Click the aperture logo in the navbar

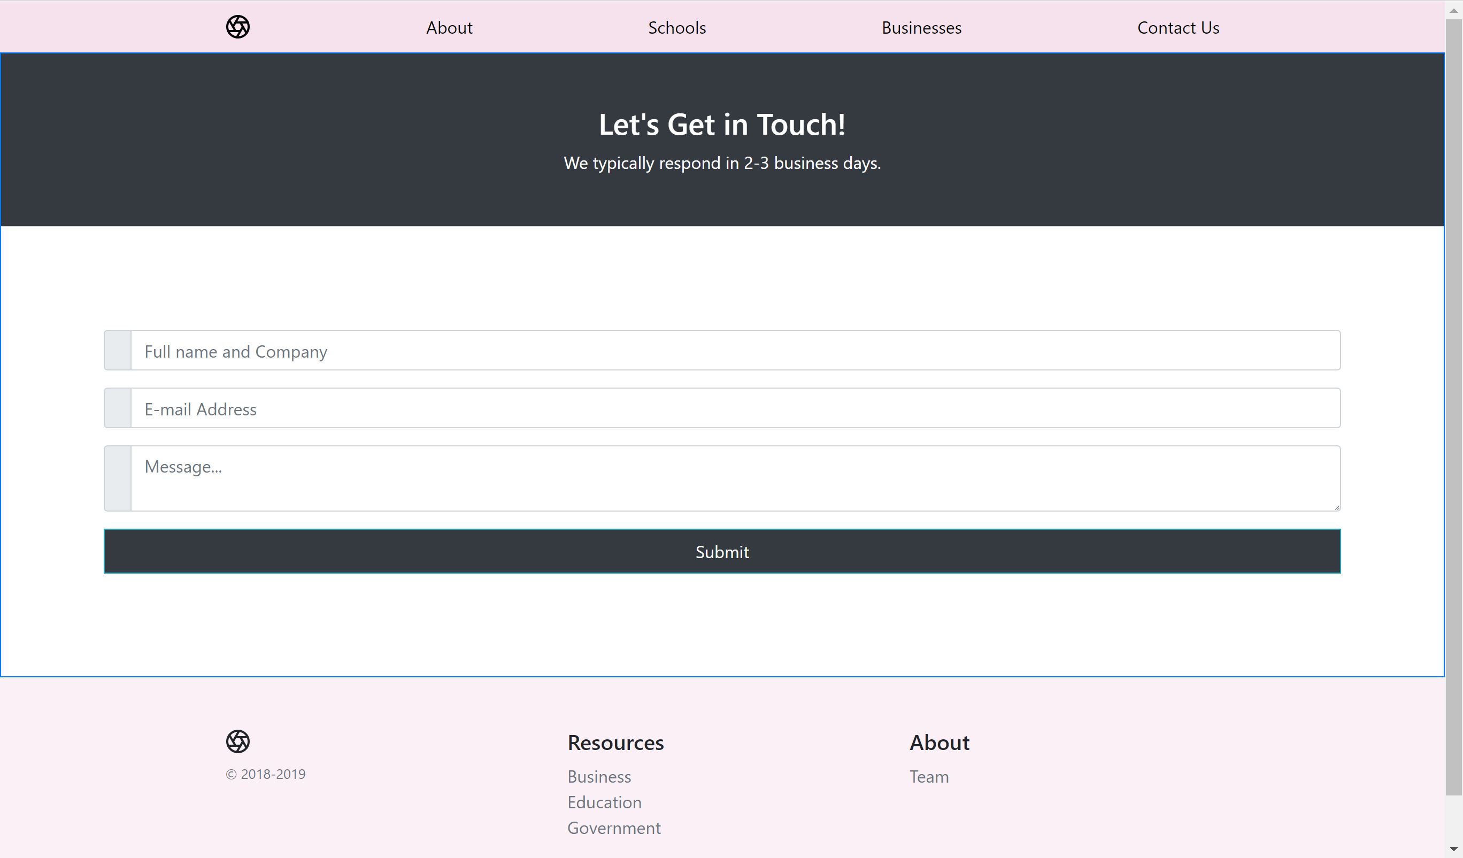(x=237, y=27)
